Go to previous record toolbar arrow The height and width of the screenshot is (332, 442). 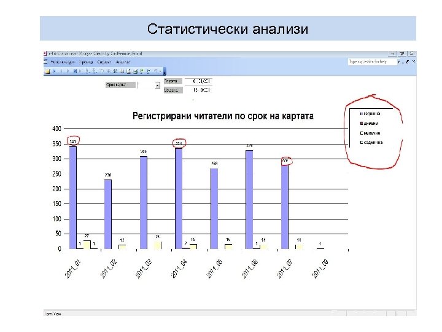(x=61, y=71)
